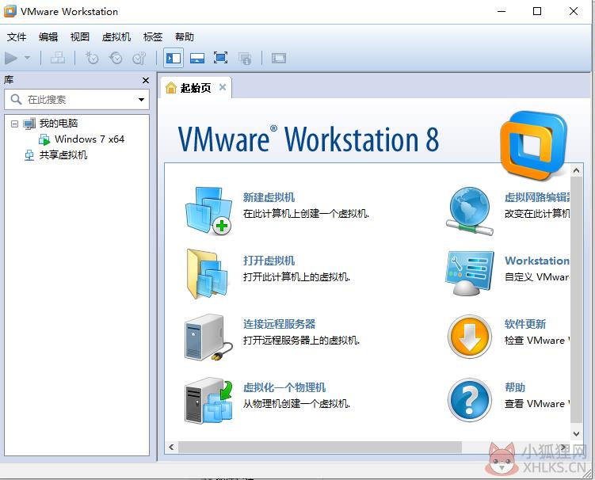Click the horizontal scrollbar thumb
The image size is (595, 480).
[320, 447]
